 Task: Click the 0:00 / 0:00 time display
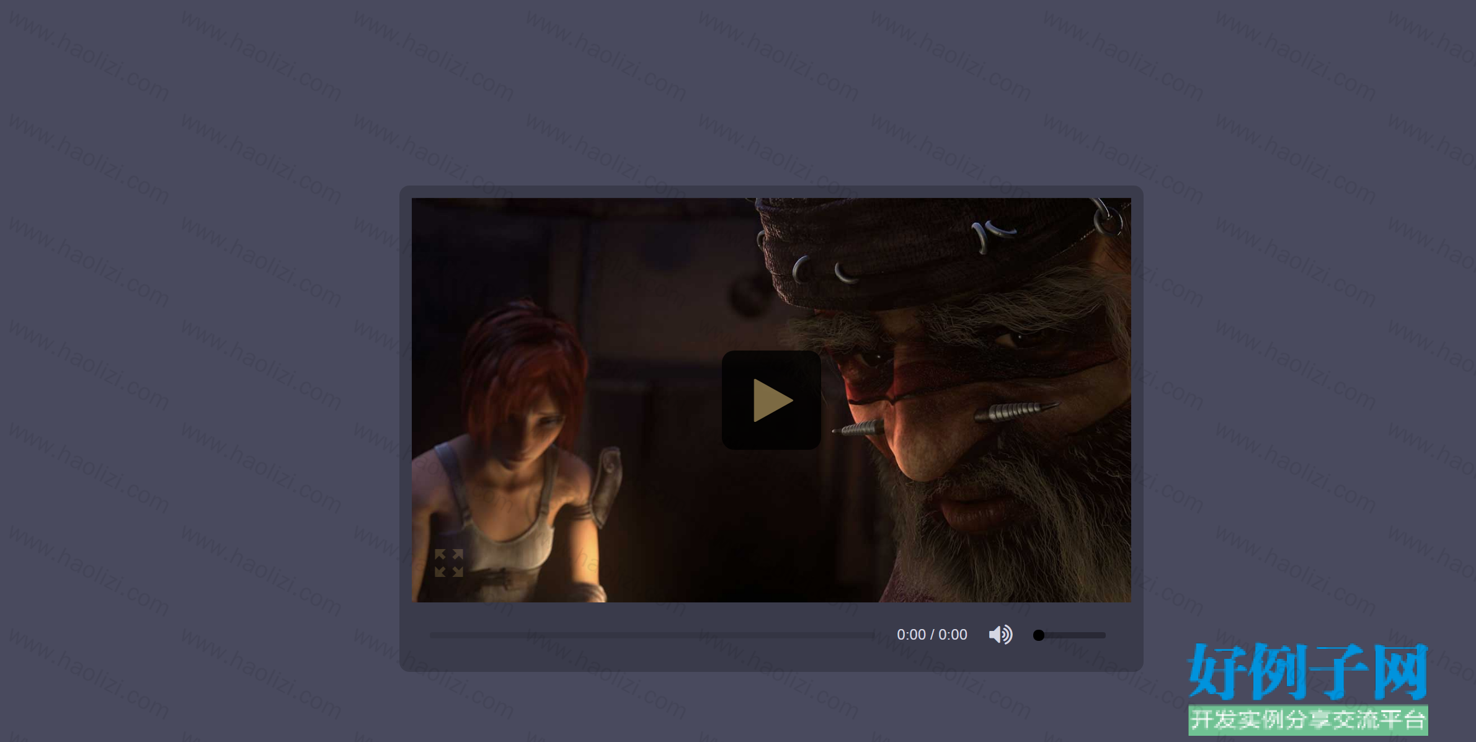coord(931,635)
